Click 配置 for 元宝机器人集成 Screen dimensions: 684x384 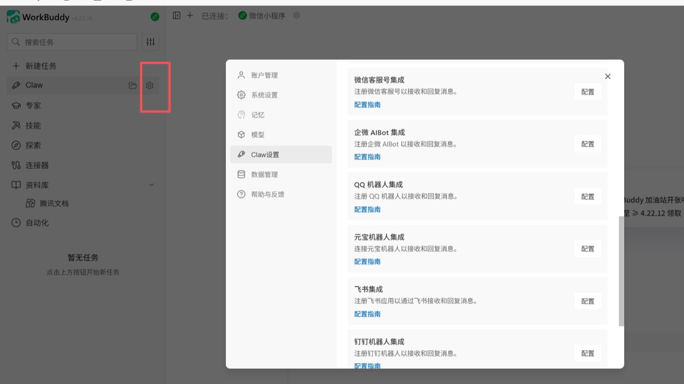tap(588, 249)
